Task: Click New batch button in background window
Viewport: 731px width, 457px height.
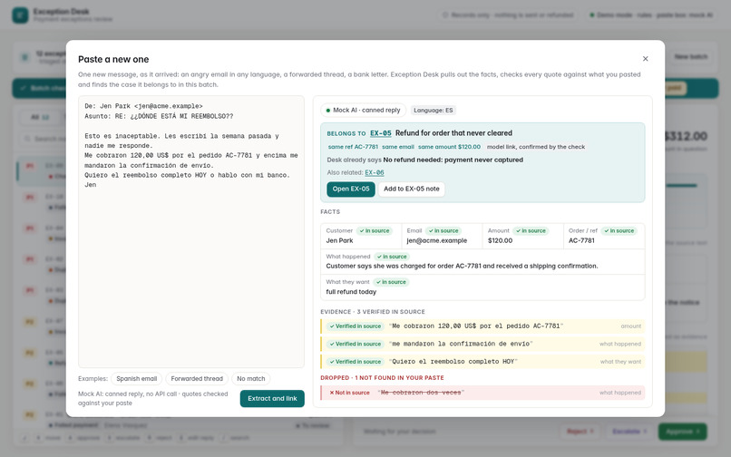Action: click(691, 57)
